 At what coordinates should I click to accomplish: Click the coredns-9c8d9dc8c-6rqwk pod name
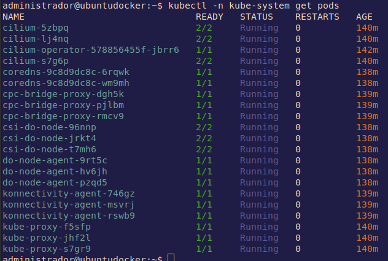(x=66, y=72)
